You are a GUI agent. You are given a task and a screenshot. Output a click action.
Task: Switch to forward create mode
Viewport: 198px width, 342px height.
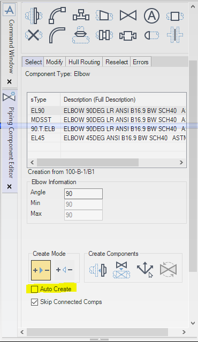pyautogui.click(x=41, y=270)
